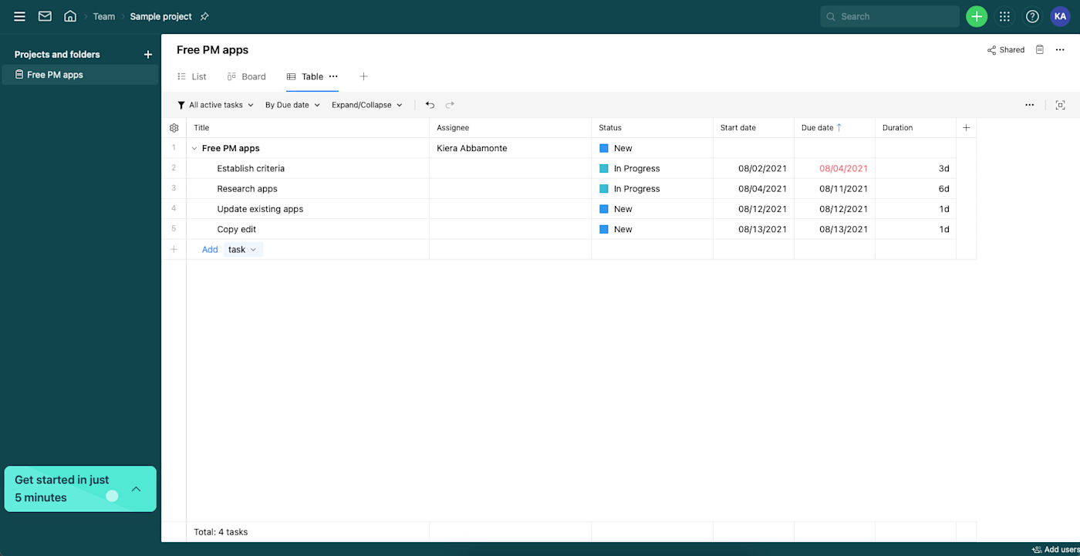The width and height of the screenshot is (1080, 556).
Task: Select the Establish criteria task
Action: point(251,168)
